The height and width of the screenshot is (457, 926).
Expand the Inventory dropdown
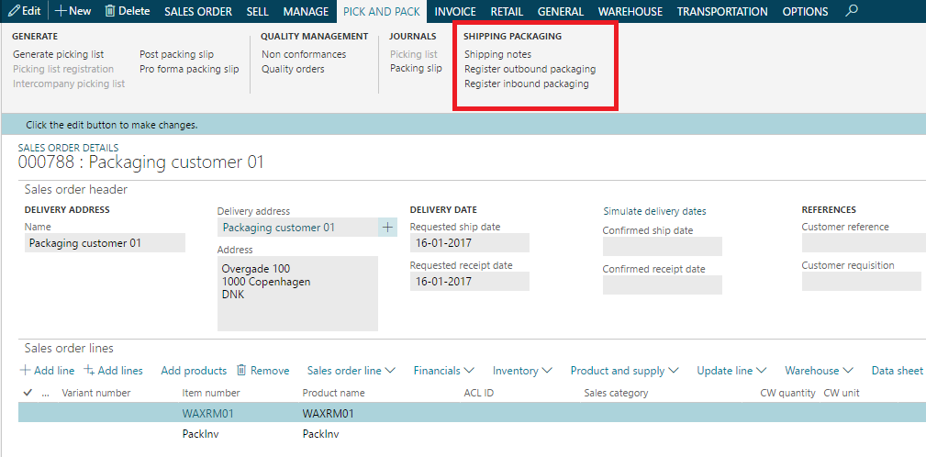tap(522, 371)
